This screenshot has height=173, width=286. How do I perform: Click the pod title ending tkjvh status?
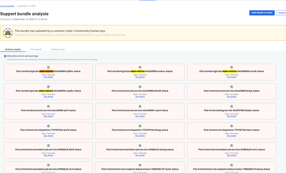[x=231, y=130]
